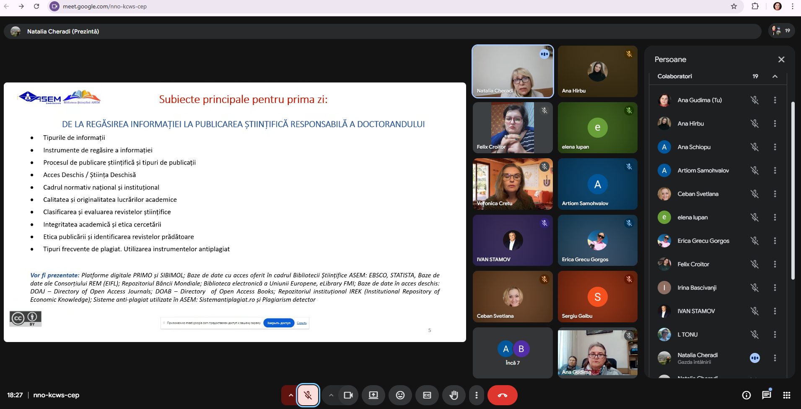Turn on closed captions

(x=427, y=395)
